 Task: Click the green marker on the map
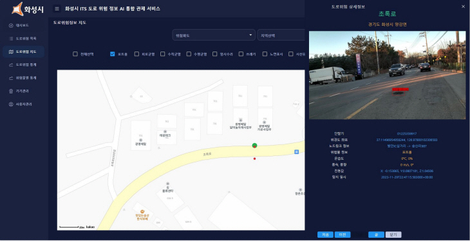coord(255,146)
